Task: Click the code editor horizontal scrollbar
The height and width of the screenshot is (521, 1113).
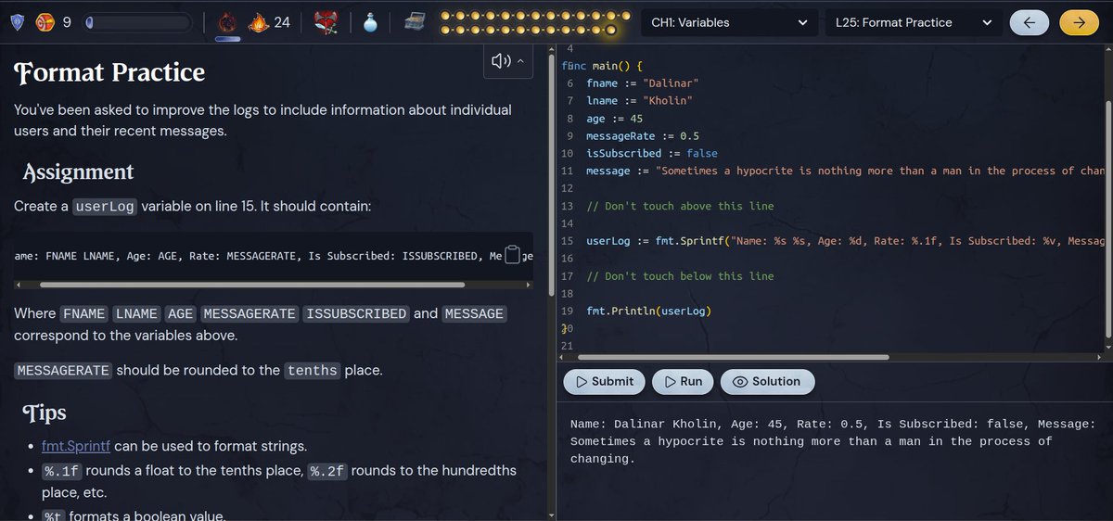Action: click(733, 357)
